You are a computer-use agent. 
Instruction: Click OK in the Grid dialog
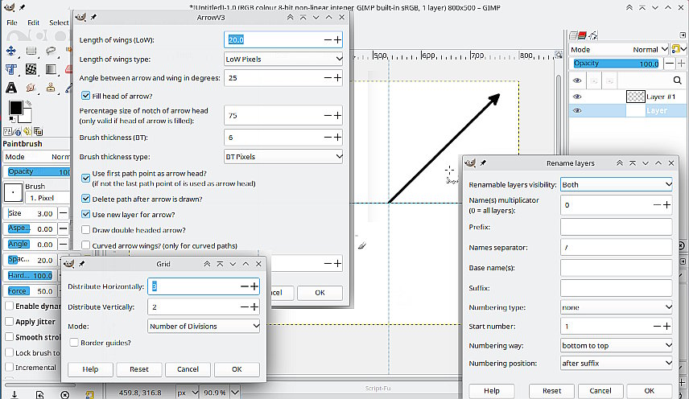(x=237, y=369)
